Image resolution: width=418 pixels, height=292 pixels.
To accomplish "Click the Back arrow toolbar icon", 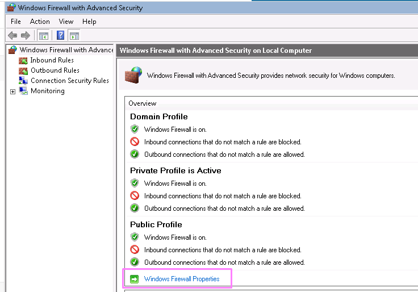I will (12, 35).
